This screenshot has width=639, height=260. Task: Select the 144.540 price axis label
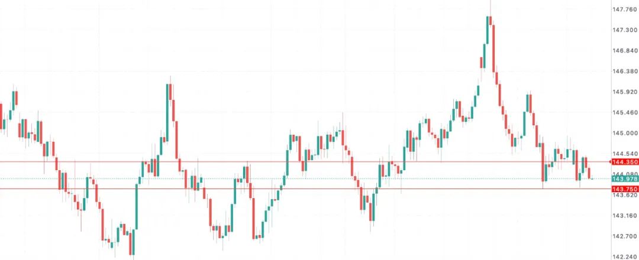pos(625,154)
